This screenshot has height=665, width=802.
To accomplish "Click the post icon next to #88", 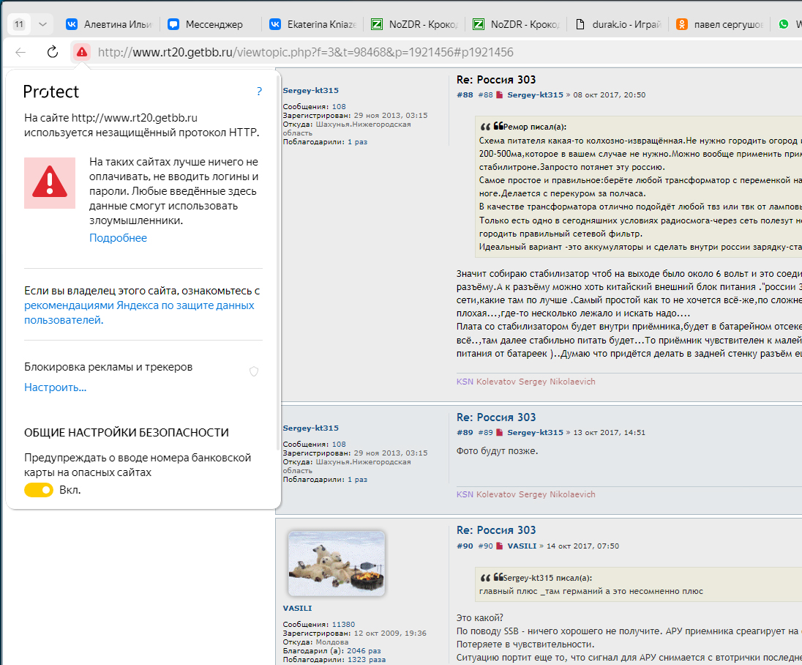I will click(500, 95).
